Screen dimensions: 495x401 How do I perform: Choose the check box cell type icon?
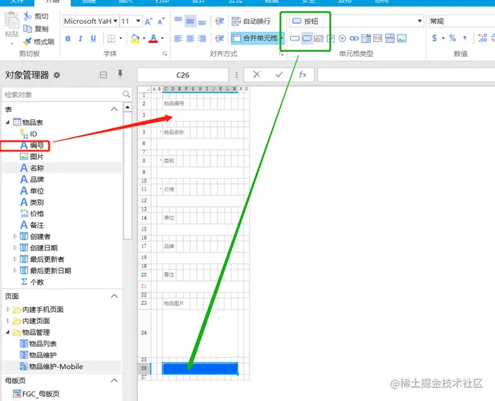coord(330,38)
